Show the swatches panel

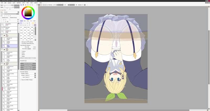coord(30,5)
